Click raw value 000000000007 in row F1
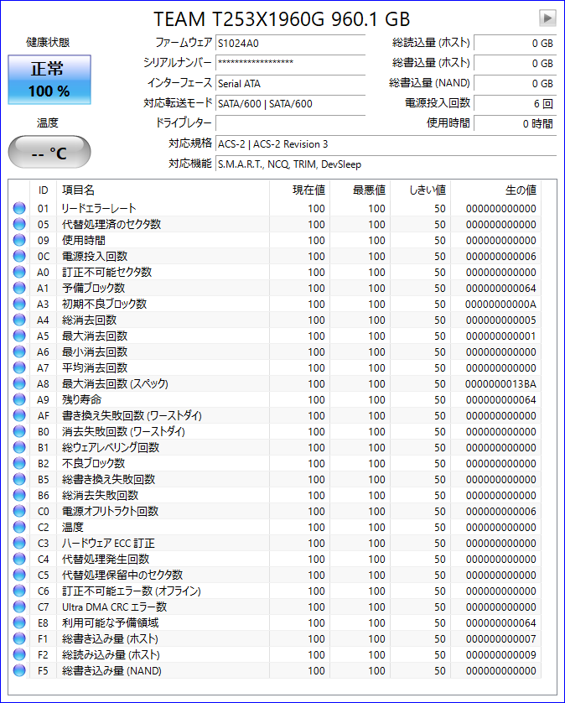The image size is (565, 703). [x=501, y=639]
